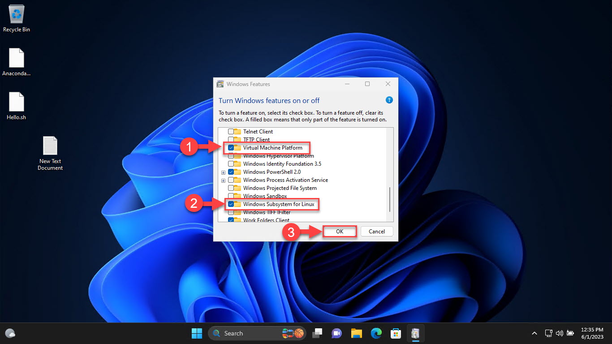Click the help question mark in Windows Features
This screenshot has height=344, width=612.
389,100
